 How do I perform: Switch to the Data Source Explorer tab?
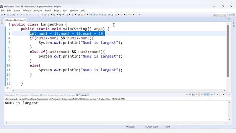click(x=52, y=95)
